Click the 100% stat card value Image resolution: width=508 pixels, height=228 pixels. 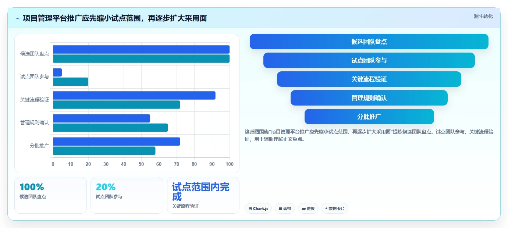coord(32,187)
